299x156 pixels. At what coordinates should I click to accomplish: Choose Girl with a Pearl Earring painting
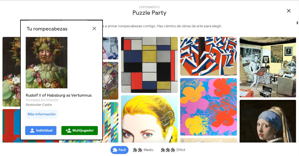point(268,121)
